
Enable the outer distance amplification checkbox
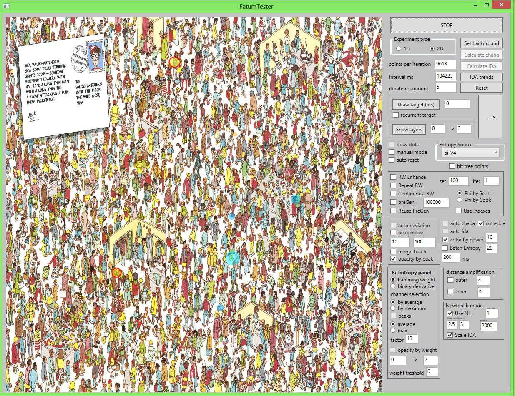450,280
